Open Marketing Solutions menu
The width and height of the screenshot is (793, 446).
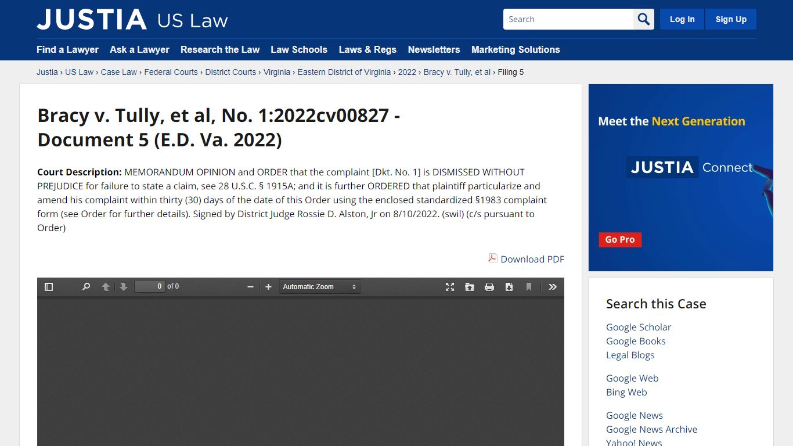516,49
